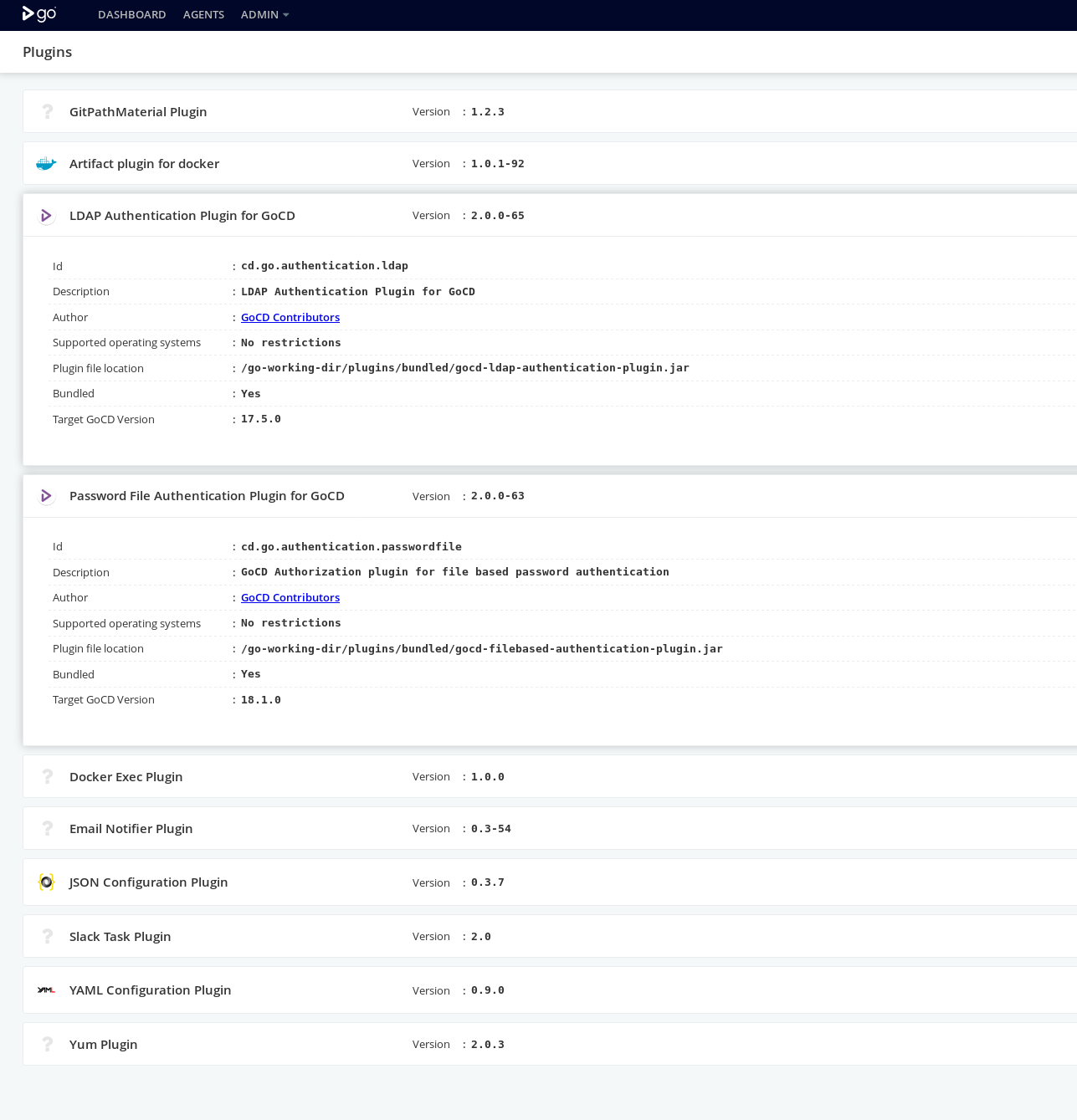Open the Admin dropdown menu
This screenshot has height=1120, width=1077.
click(264, 15)
